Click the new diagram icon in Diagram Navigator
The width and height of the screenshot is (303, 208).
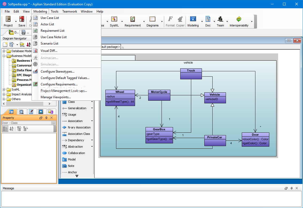(x=5, y=45)
